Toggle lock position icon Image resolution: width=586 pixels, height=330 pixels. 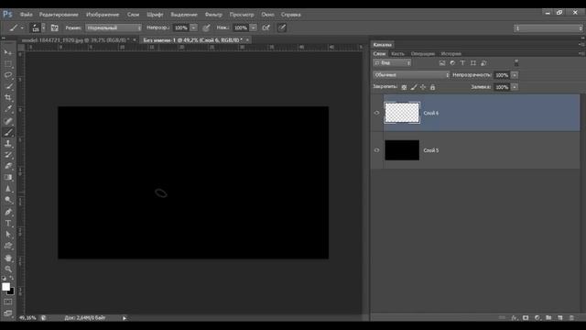pos(423,87)
